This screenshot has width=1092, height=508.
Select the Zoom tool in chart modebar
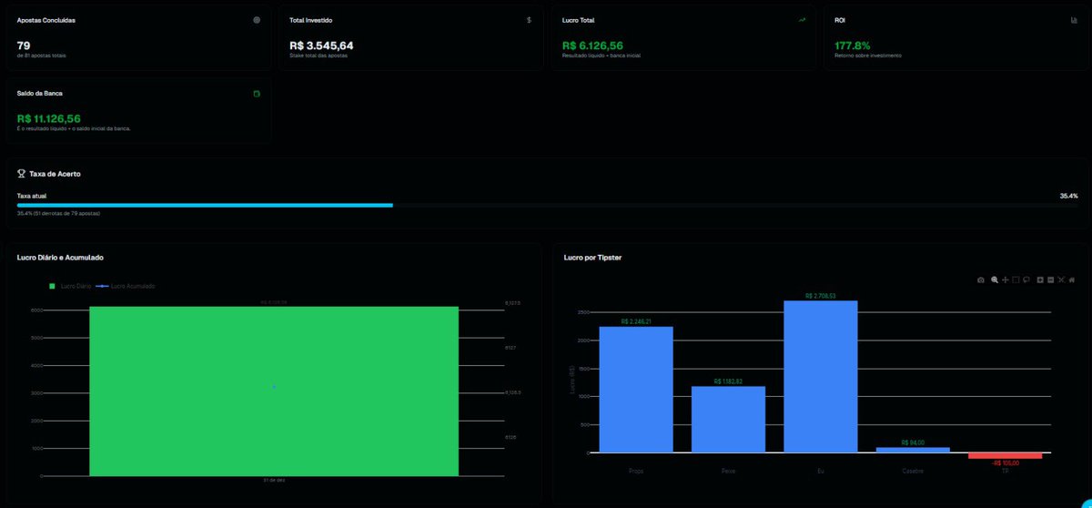[994, 279]
